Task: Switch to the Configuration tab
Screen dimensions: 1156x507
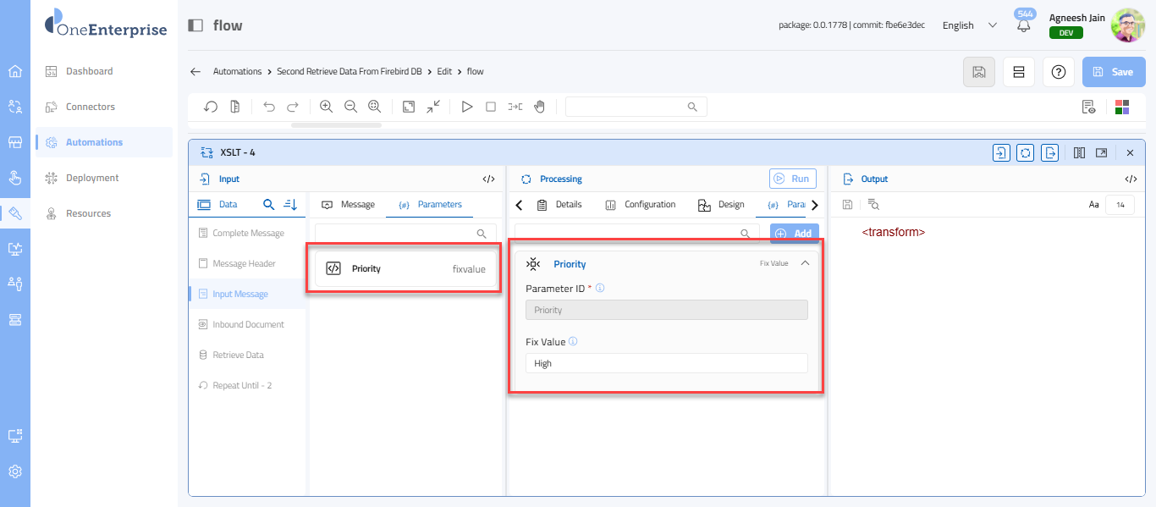Action: click(641, 205)
